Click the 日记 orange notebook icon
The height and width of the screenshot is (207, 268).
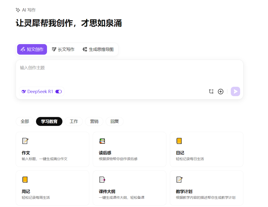pos(179,141)
